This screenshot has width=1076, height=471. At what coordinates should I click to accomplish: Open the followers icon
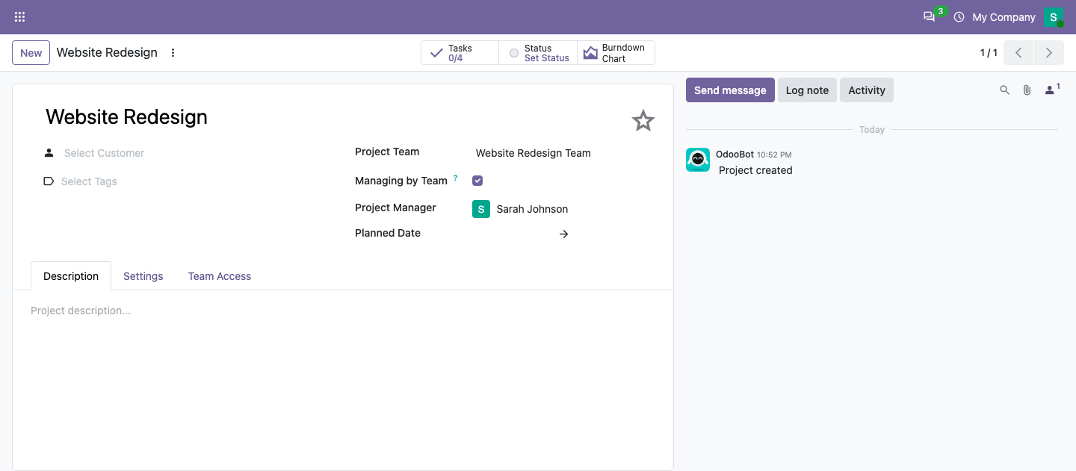pos(1052,90)
